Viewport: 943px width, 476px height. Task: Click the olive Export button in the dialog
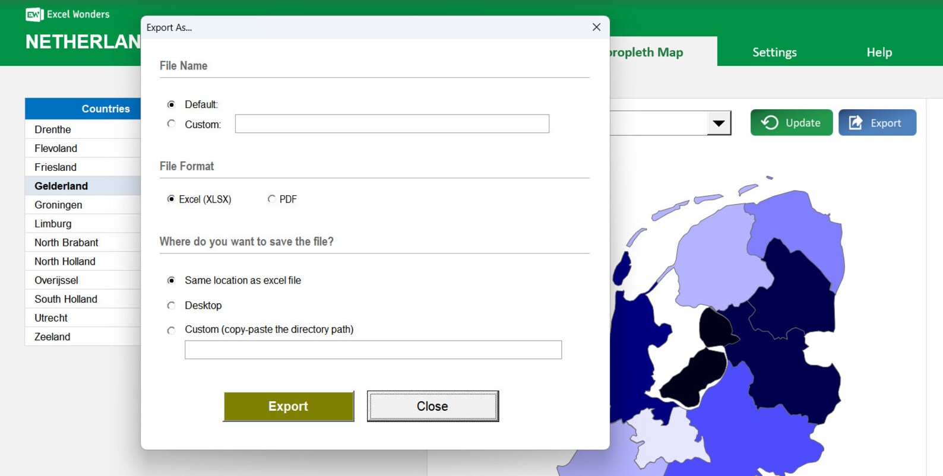289,407
